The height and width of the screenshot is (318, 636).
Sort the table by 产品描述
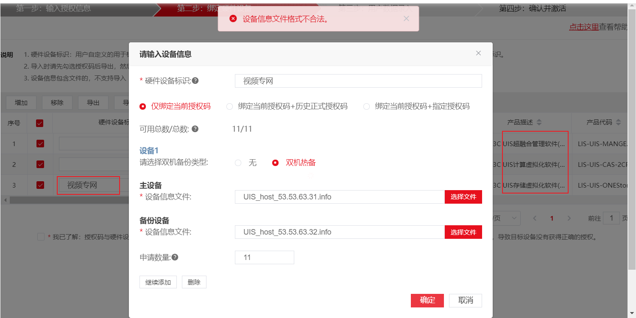coord(539,122)
